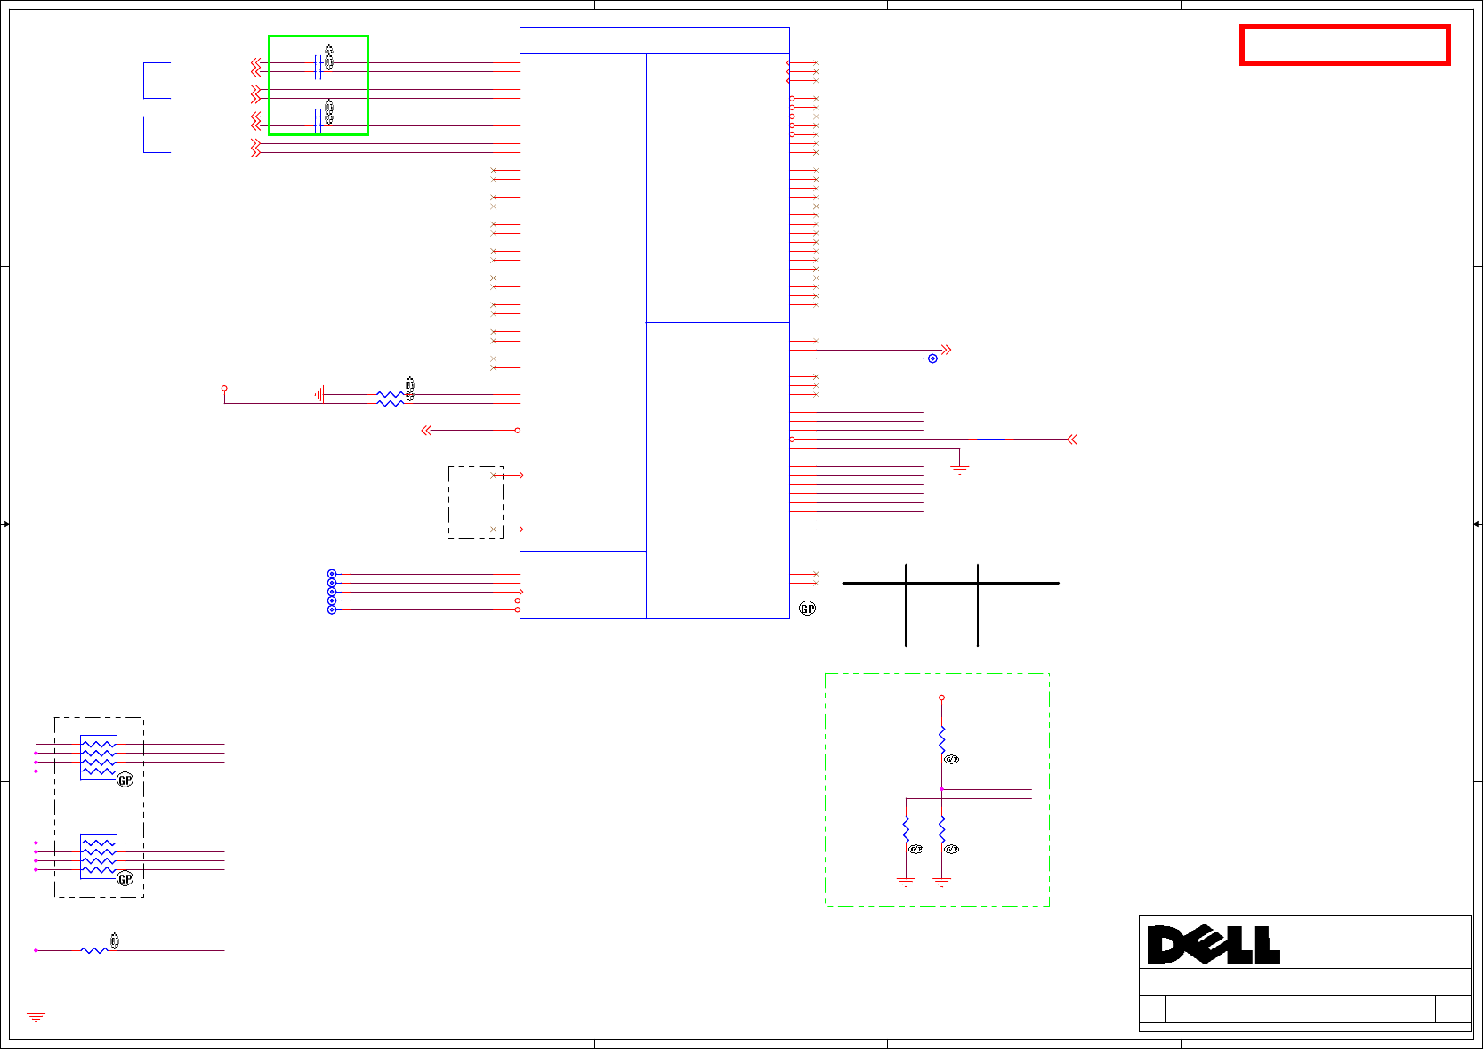Select the GP marker under the lower resistor network
The height and width of the screenshot is (1049, 1484).
tap(125, 879)
